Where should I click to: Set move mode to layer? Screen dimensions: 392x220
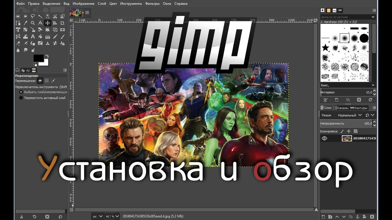(x=40, y=81)
